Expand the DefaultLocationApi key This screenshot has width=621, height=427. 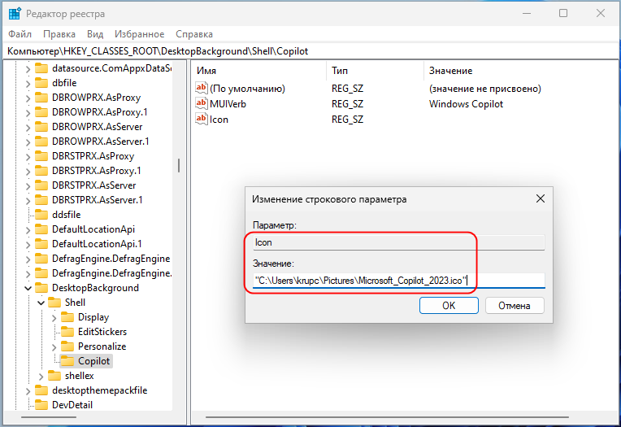coord(28,230)
